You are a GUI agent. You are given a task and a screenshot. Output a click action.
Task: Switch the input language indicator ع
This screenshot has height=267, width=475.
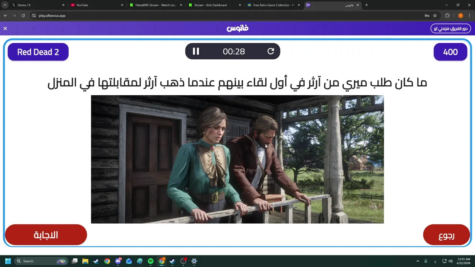[x=435, y=261]
